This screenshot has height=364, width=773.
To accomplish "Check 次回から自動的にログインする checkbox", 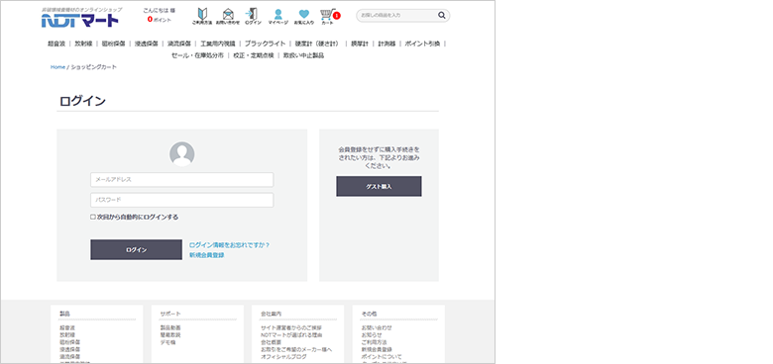I will coord(93,217).
